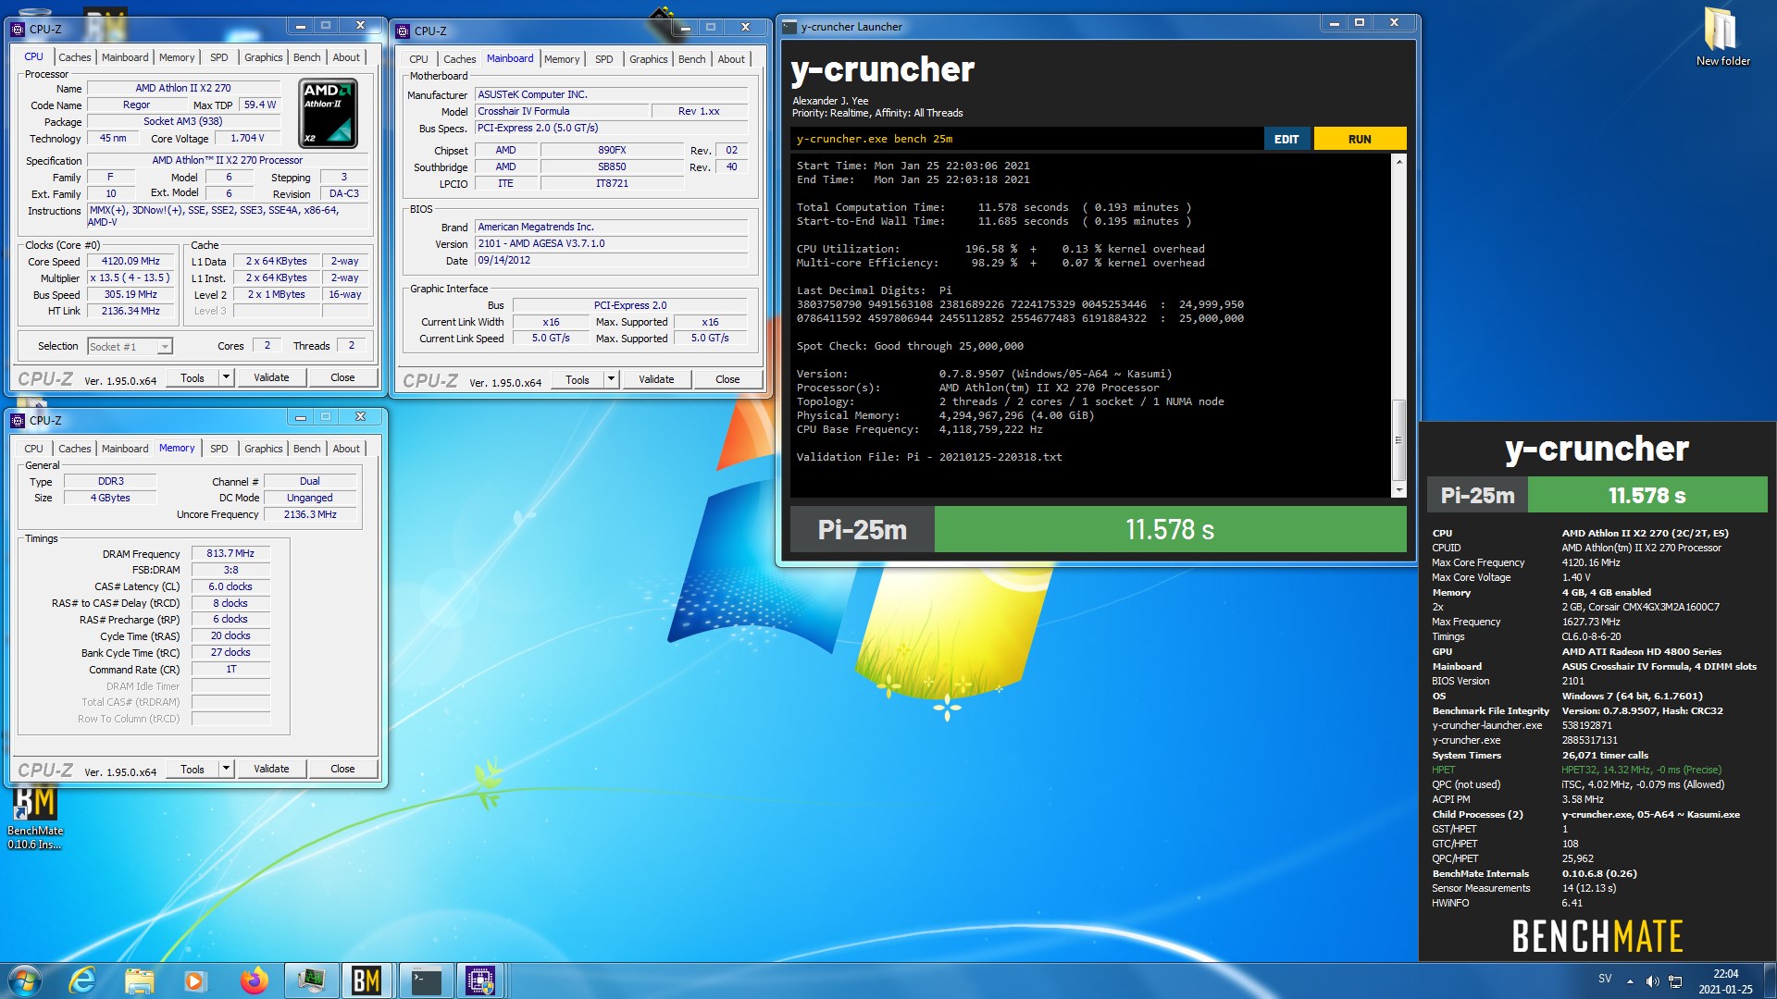1777x999 pixels.
Task: Show hidden tray icons arrow
Action: point(1630,981)
